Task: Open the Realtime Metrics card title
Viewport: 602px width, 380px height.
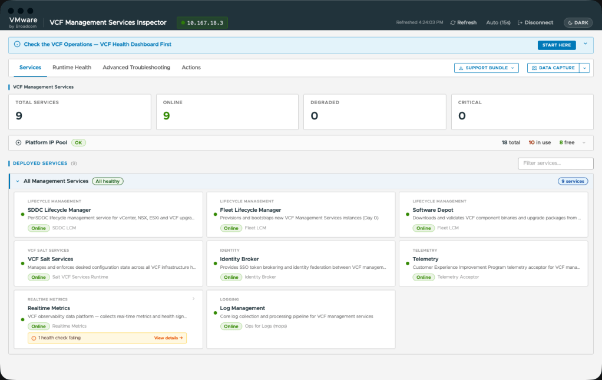Action: coord(49,308)
